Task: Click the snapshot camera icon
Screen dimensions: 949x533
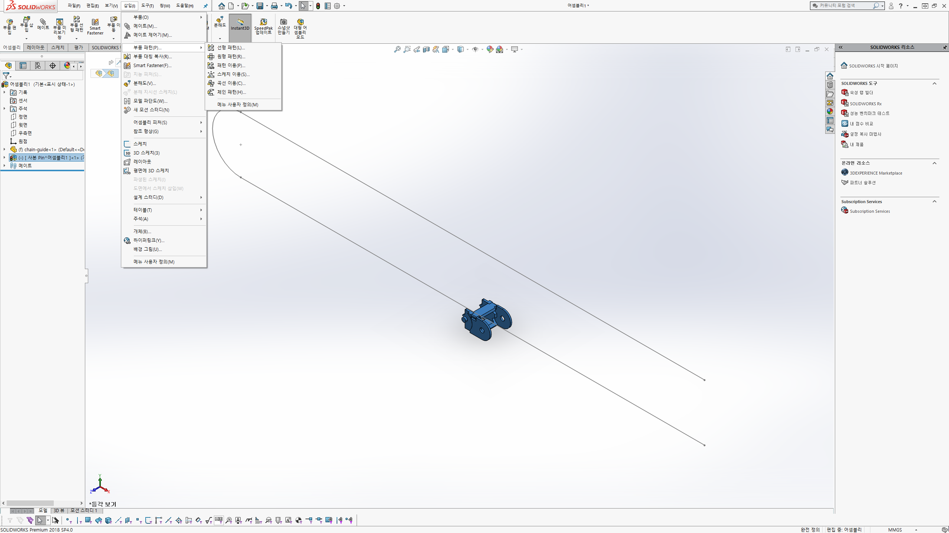Action: (284, 22)
